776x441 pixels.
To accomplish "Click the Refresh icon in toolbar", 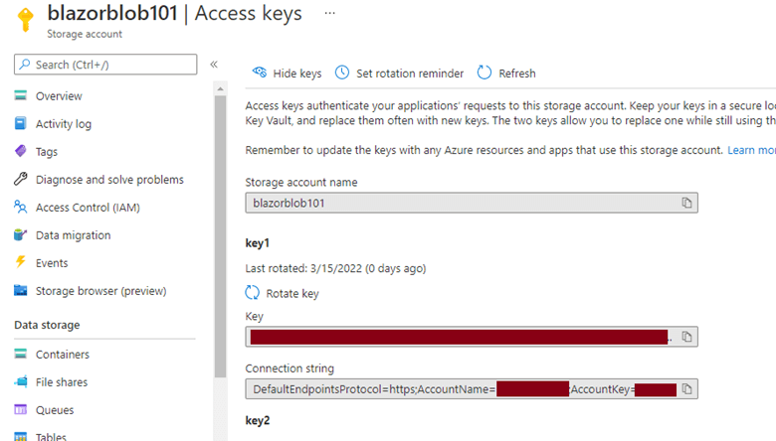I will pyautogui.click(x=485, y=73).
